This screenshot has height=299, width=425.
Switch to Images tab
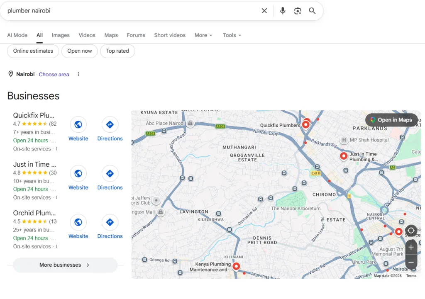[61, 35]
